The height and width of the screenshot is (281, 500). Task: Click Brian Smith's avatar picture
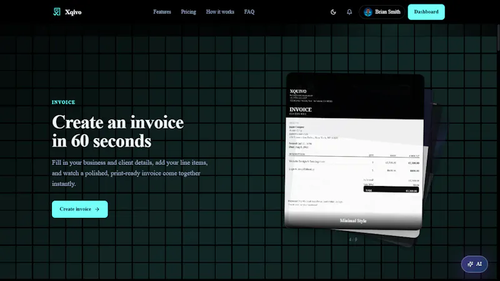point(368,12)
